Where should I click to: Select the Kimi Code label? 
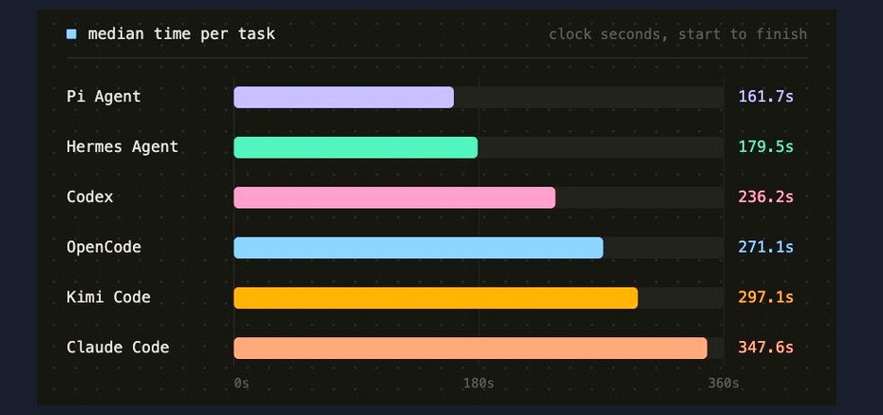click(108, 297)
